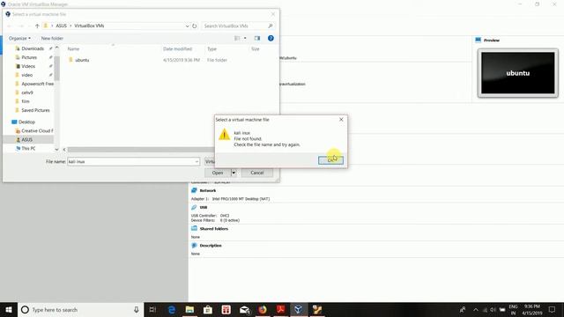Click New folder button
564x317 pixels.
click(x=52, y=38)
